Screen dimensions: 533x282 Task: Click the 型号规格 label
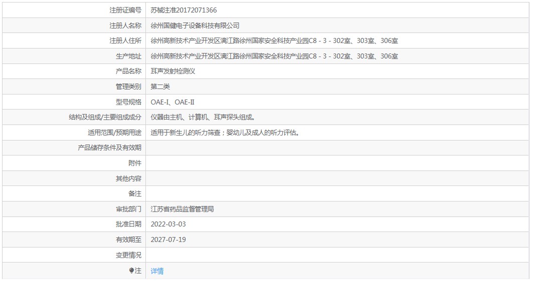(x=128, y=102)
